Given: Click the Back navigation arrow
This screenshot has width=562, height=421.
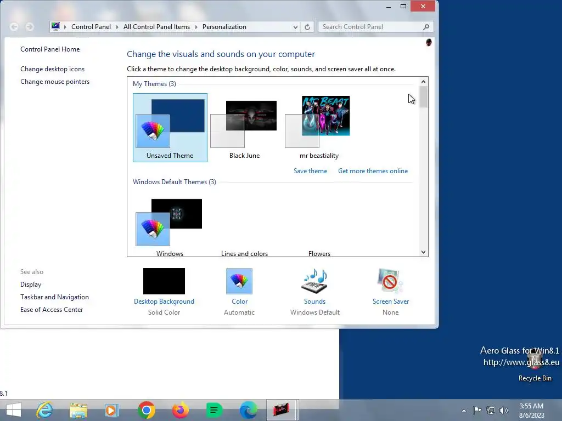Looking at the screenshot, I should coord(14,27).
